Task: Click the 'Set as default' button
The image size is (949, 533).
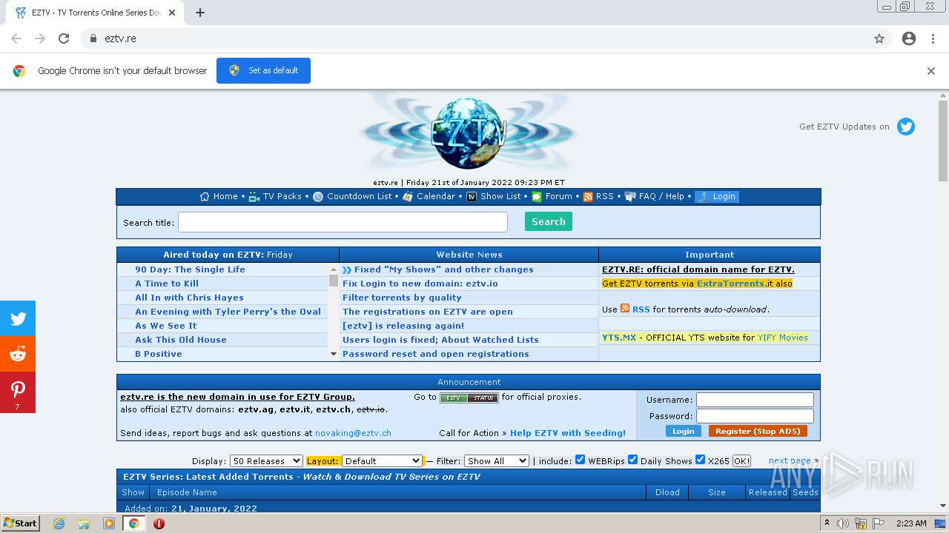Action: [x=263, y=70]
